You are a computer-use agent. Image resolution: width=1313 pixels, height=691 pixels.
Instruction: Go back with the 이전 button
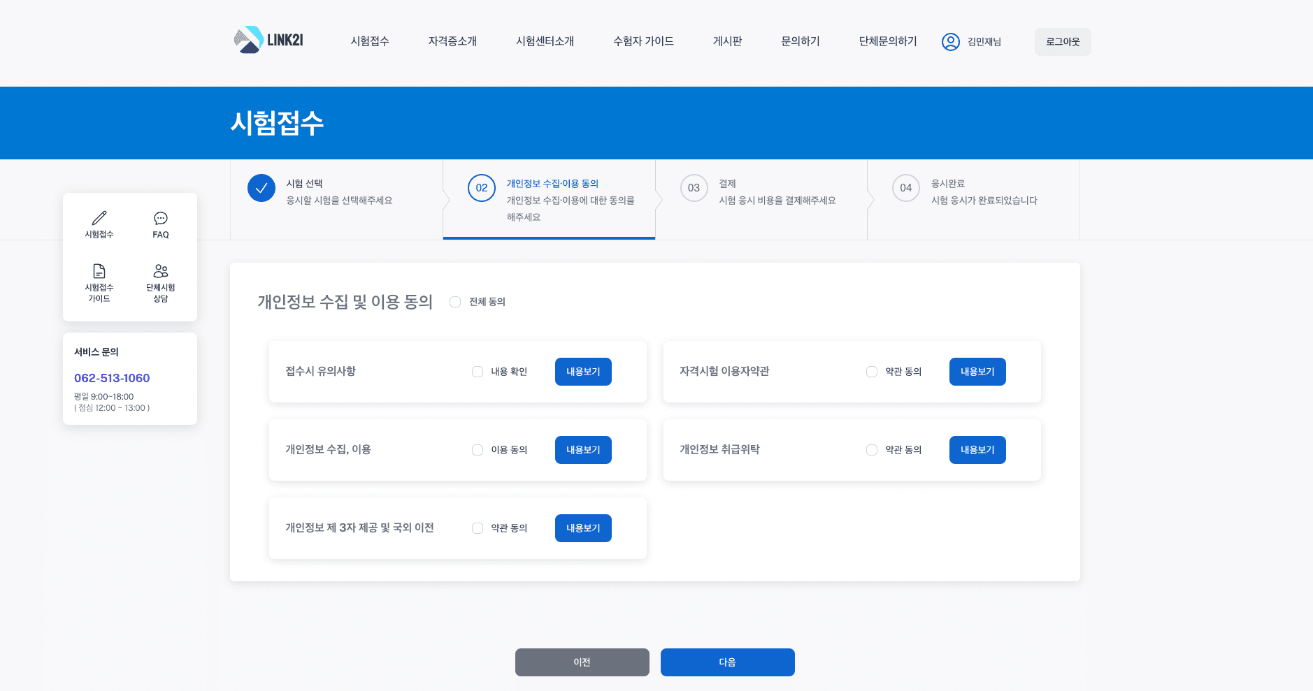[x=582, y=662]
